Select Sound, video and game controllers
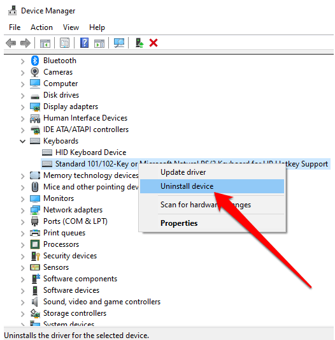 [x=102, y=302]
